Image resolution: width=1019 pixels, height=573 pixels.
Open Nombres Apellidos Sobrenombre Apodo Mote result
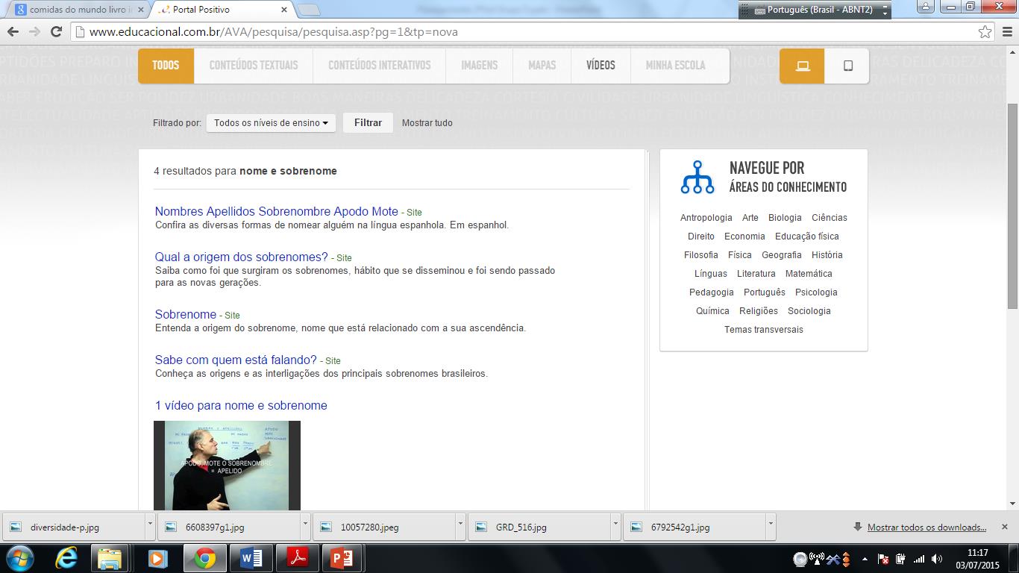click(277, 211)
